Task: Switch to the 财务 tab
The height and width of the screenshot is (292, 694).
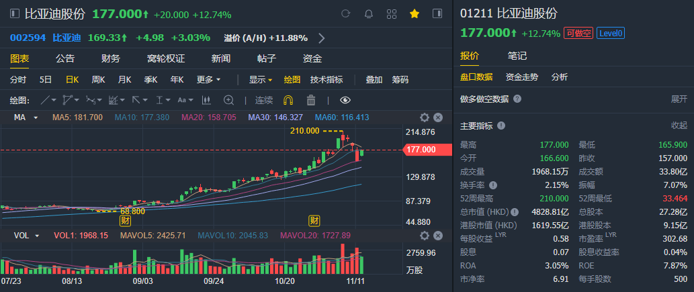Action: coord(111,58)
